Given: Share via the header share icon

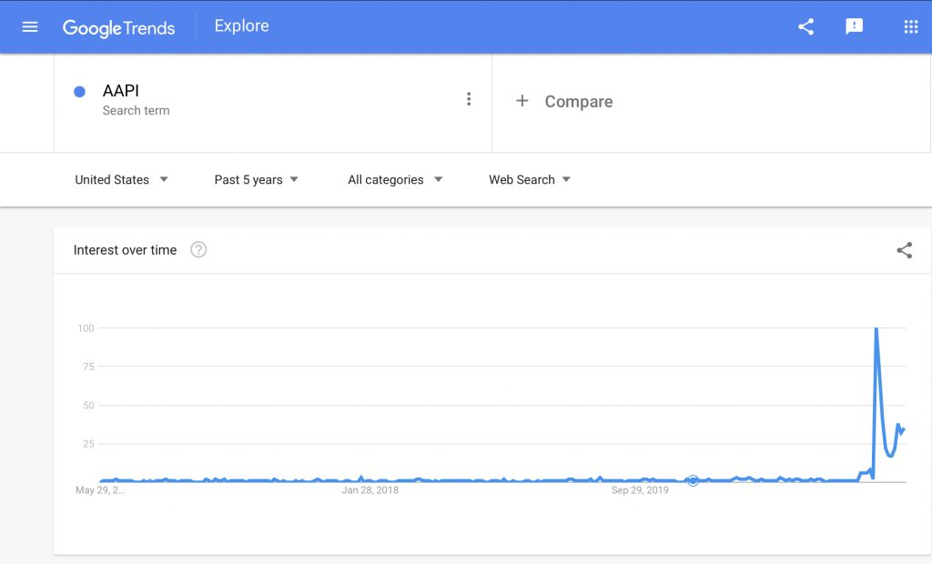Looking at the screenshot, I should 805,26.
